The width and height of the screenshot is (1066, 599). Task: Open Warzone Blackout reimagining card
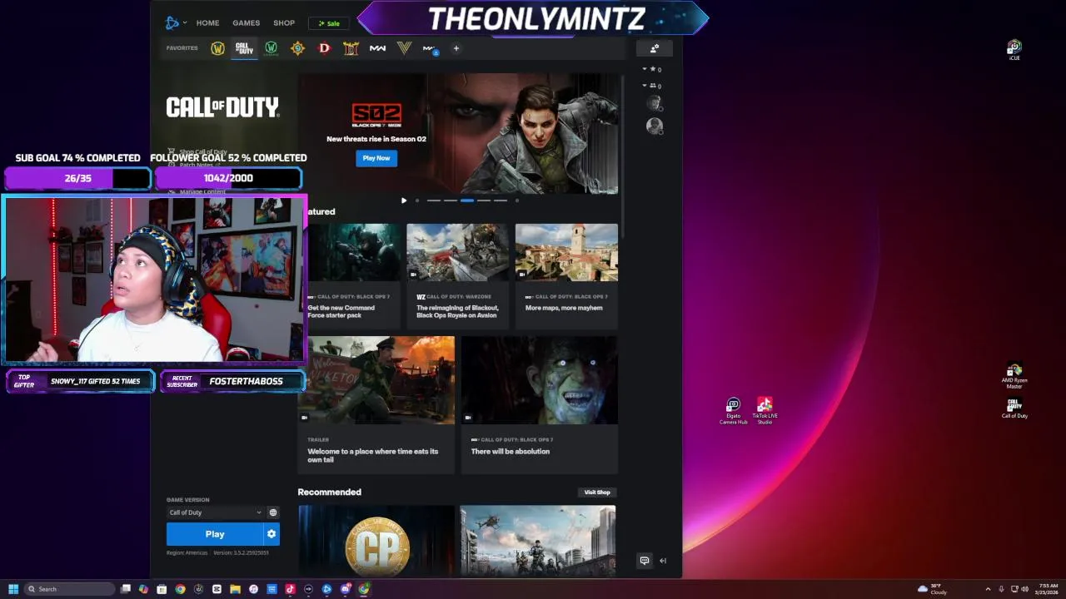pos(457,275)
